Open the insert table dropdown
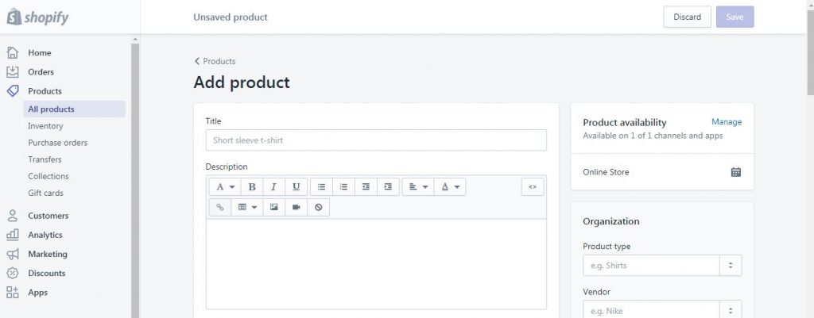Image resolution: width=814 pixels, height=318 pixels. (247, 207)
